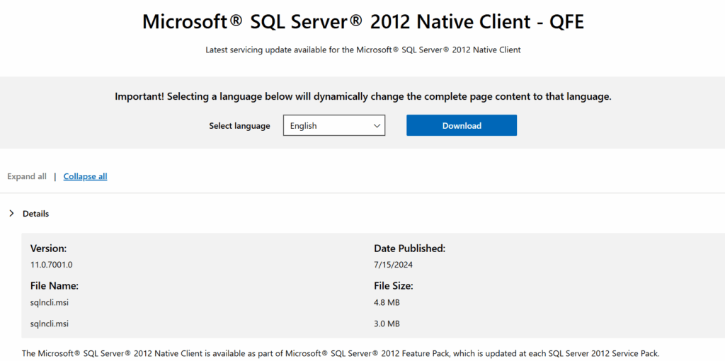This screenshot has width=725, height=361.
Task: Click sqlncli.msi file with 4.8 MB size
Action: (49, 303)
